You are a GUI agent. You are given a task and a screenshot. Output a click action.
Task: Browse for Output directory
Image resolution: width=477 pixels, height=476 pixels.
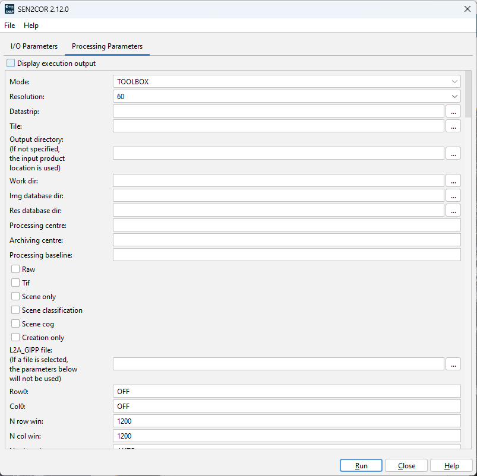(453, 153)
